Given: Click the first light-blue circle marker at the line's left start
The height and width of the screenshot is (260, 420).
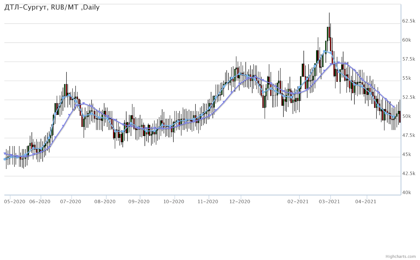Looking at the screenshot, I should [5, 159].
